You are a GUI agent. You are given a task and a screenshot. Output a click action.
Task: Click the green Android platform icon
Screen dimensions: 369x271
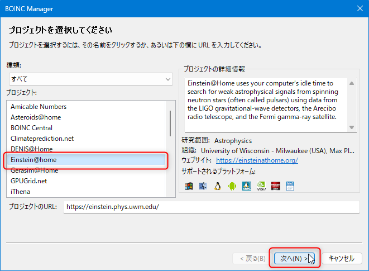click(x=232, y=186)
